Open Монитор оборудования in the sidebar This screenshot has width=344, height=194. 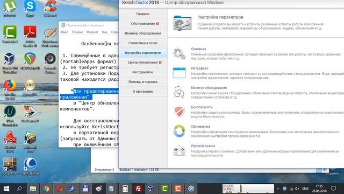pyautogui.click(x=143, y=33)
